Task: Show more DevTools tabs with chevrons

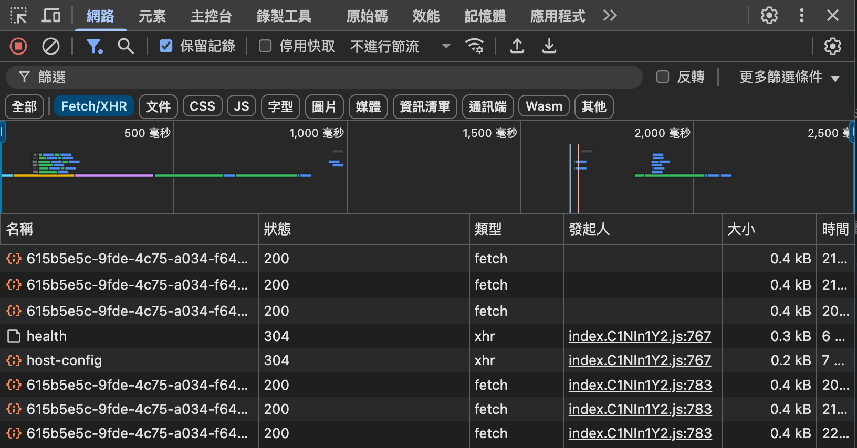Action: pyautogui.click(x=610, y=16)
